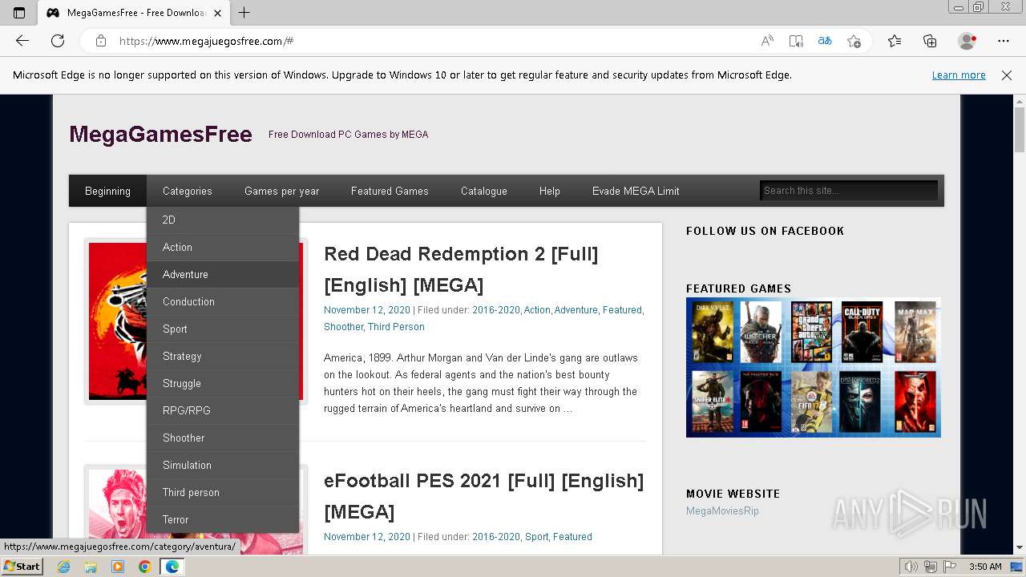Select the Simulation category
The image size is (1026, 577).
(x=223, y=465)
